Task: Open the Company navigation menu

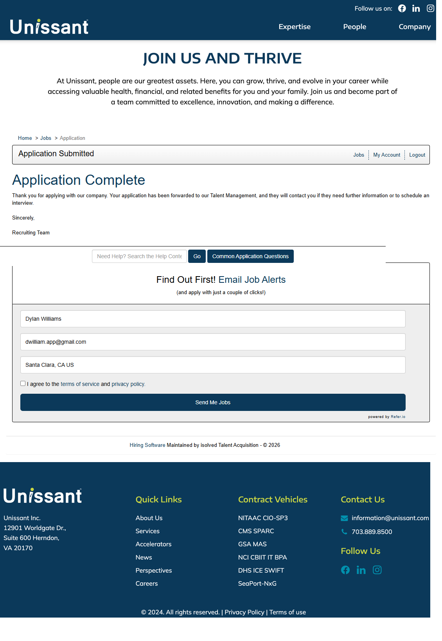Action: tap(414, 27)
